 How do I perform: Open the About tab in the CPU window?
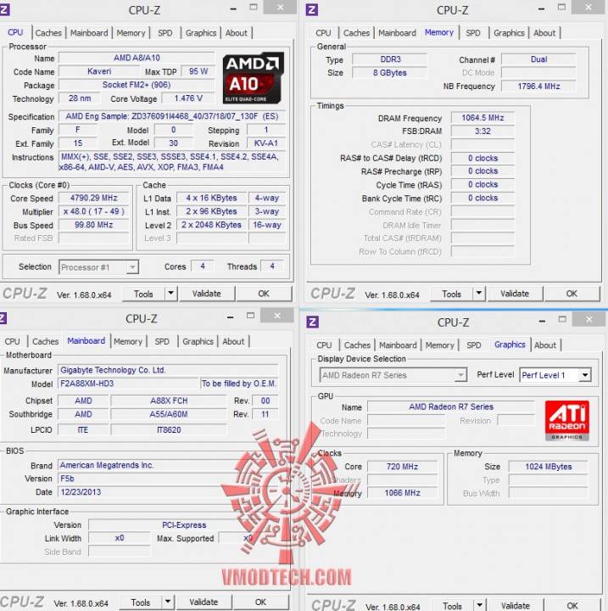237,33
